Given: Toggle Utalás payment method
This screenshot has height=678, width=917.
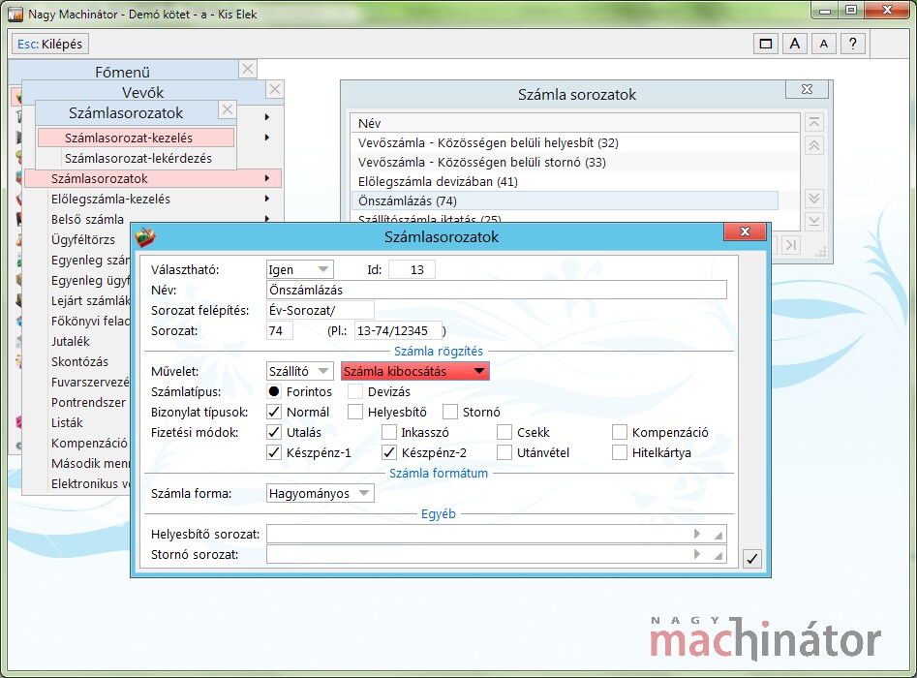Looking at the screenshot, I should pyautogui.click(x=274, y=432).
